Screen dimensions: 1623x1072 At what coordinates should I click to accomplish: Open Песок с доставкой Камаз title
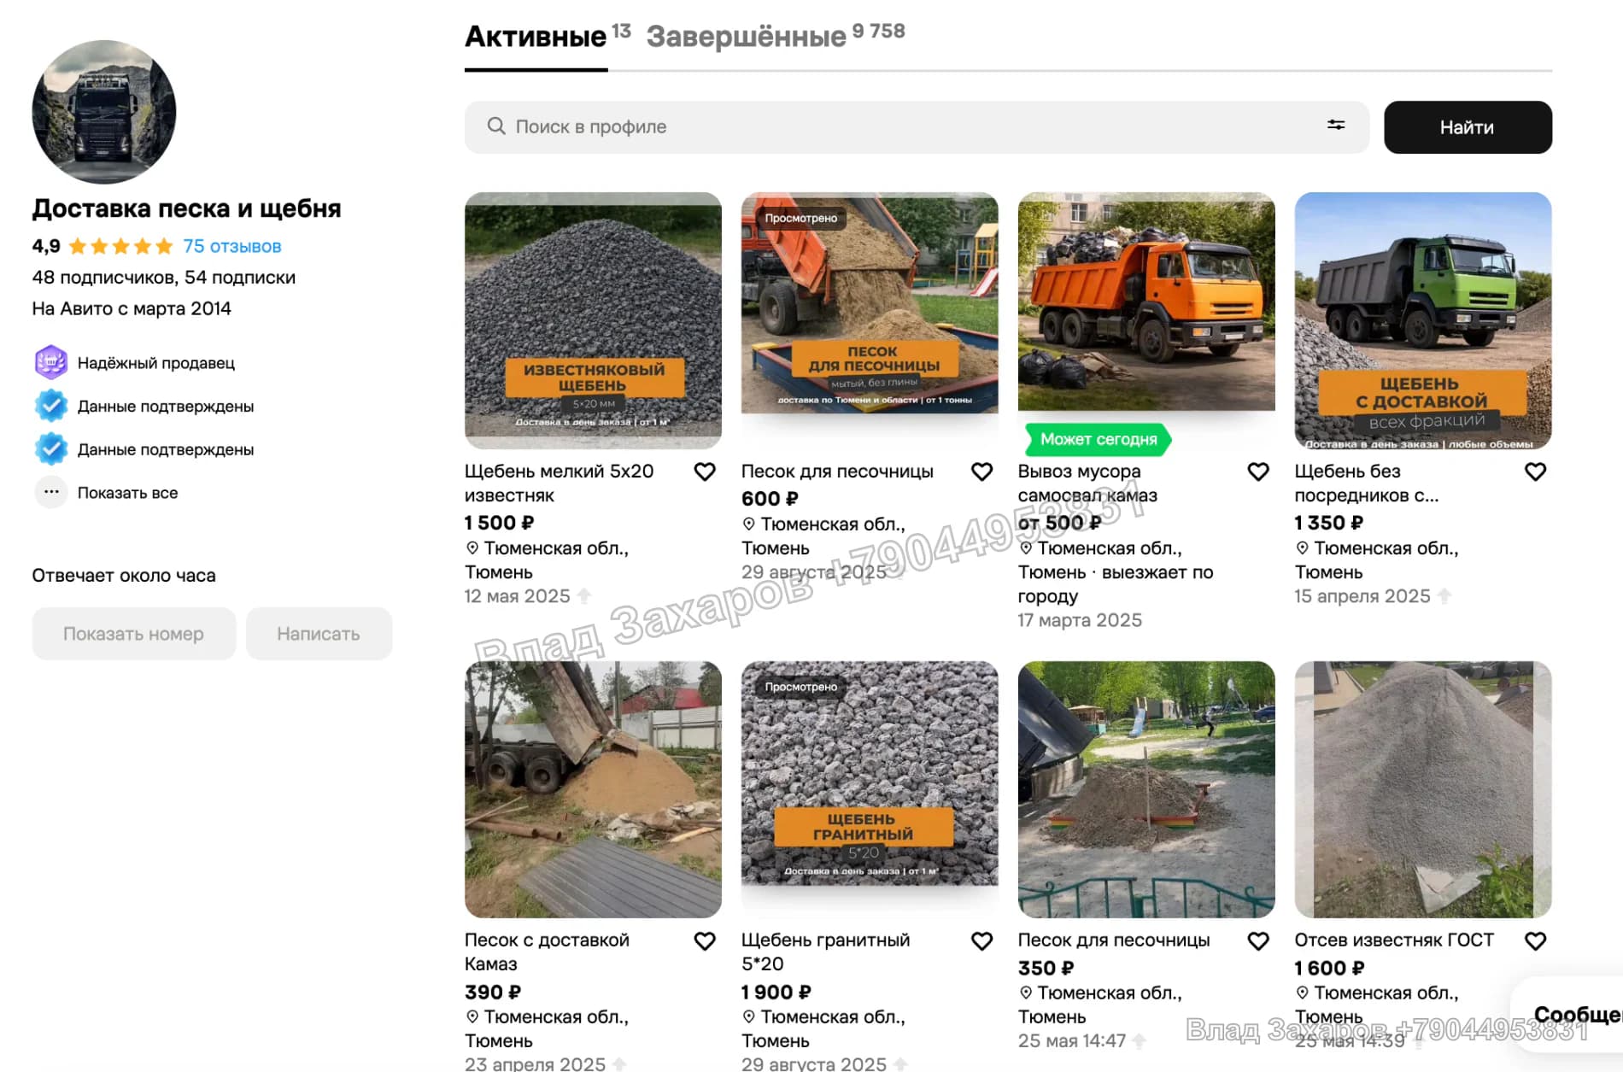coord(547,952)
